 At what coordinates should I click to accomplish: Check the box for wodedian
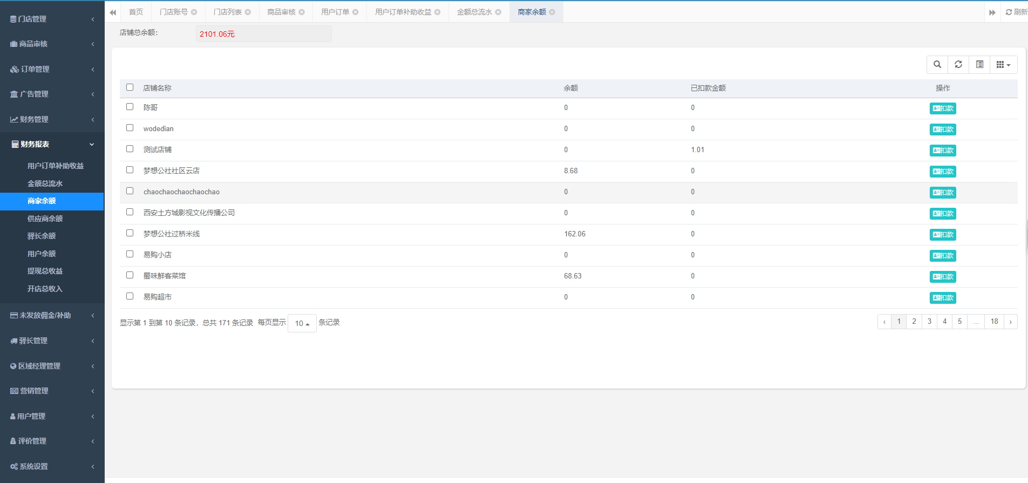coord(130,128)
